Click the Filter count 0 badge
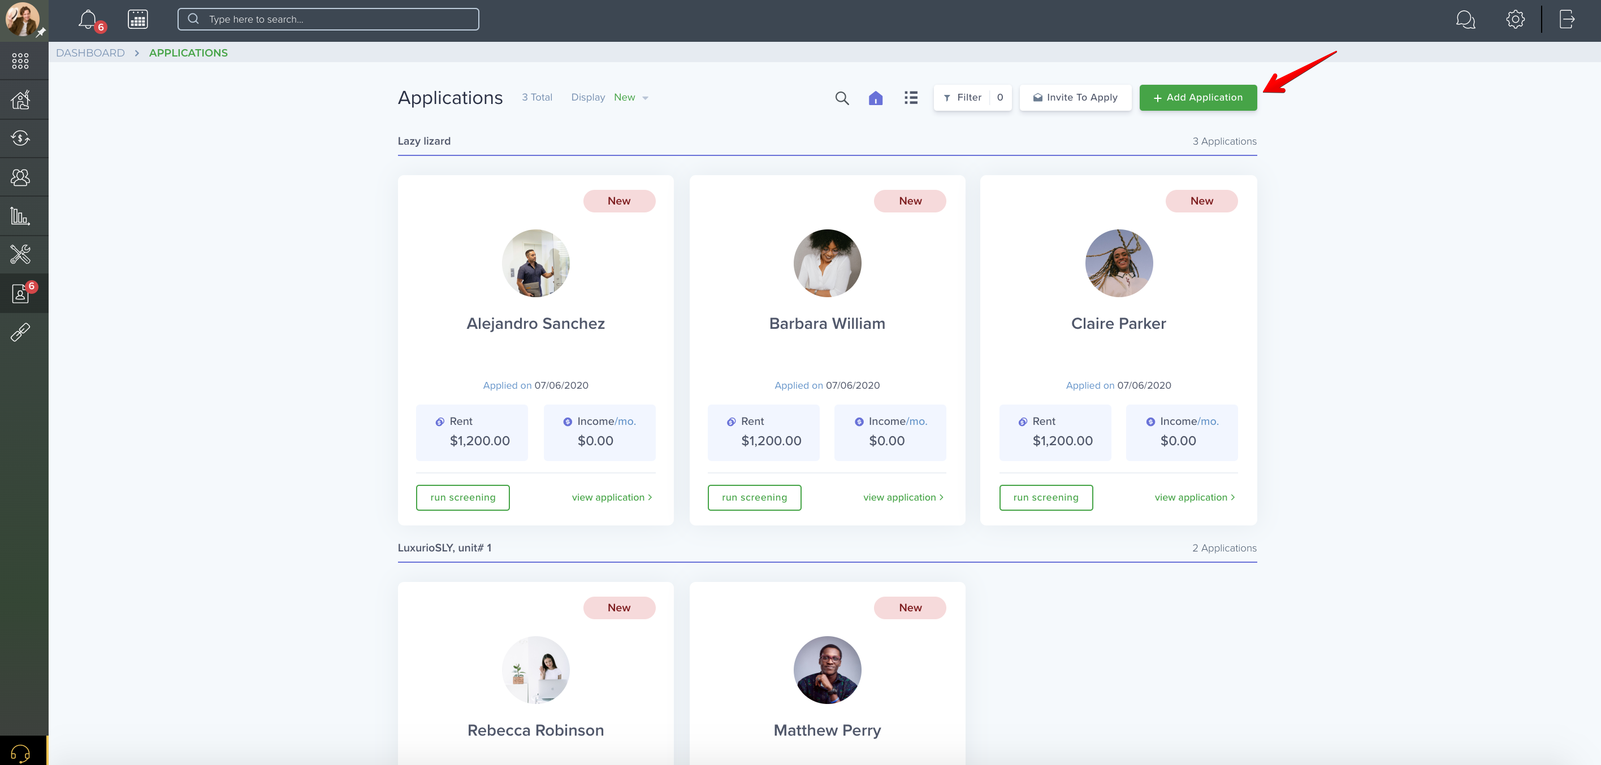 pos(1000,98)
